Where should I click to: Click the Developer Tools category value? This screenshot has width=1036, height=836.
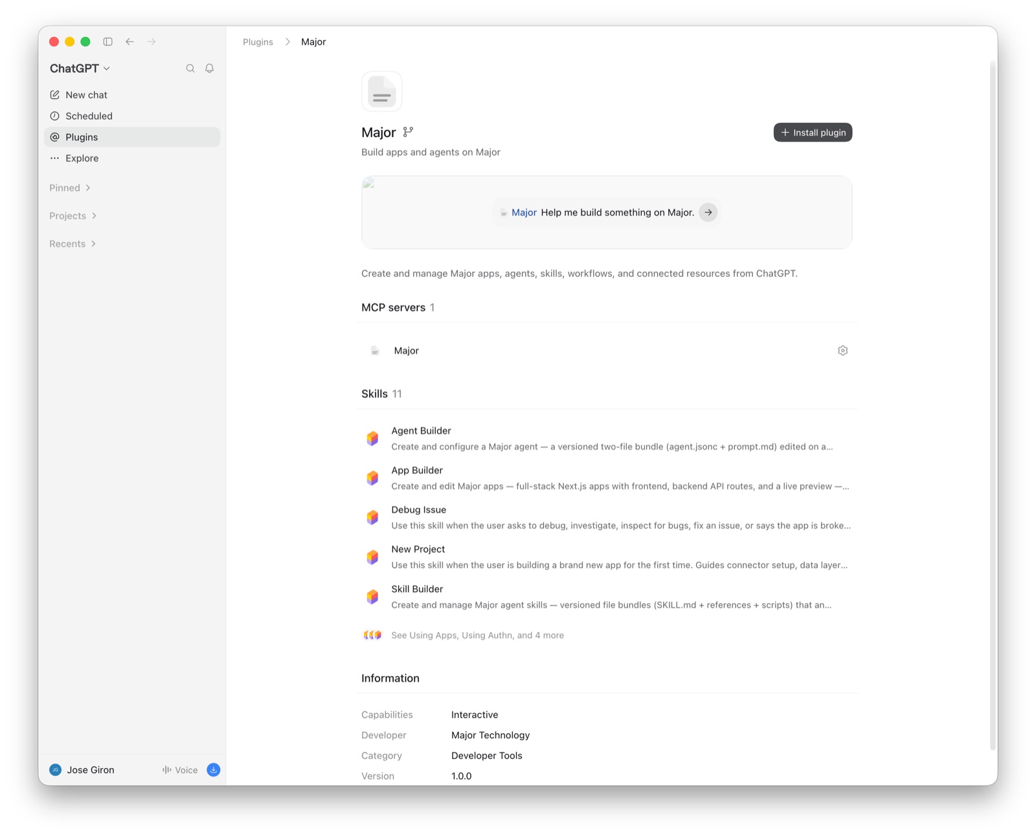point(486,756)
